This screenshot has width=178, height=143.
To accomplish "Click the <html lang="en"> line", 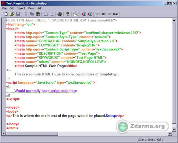I will coord(21,25).
